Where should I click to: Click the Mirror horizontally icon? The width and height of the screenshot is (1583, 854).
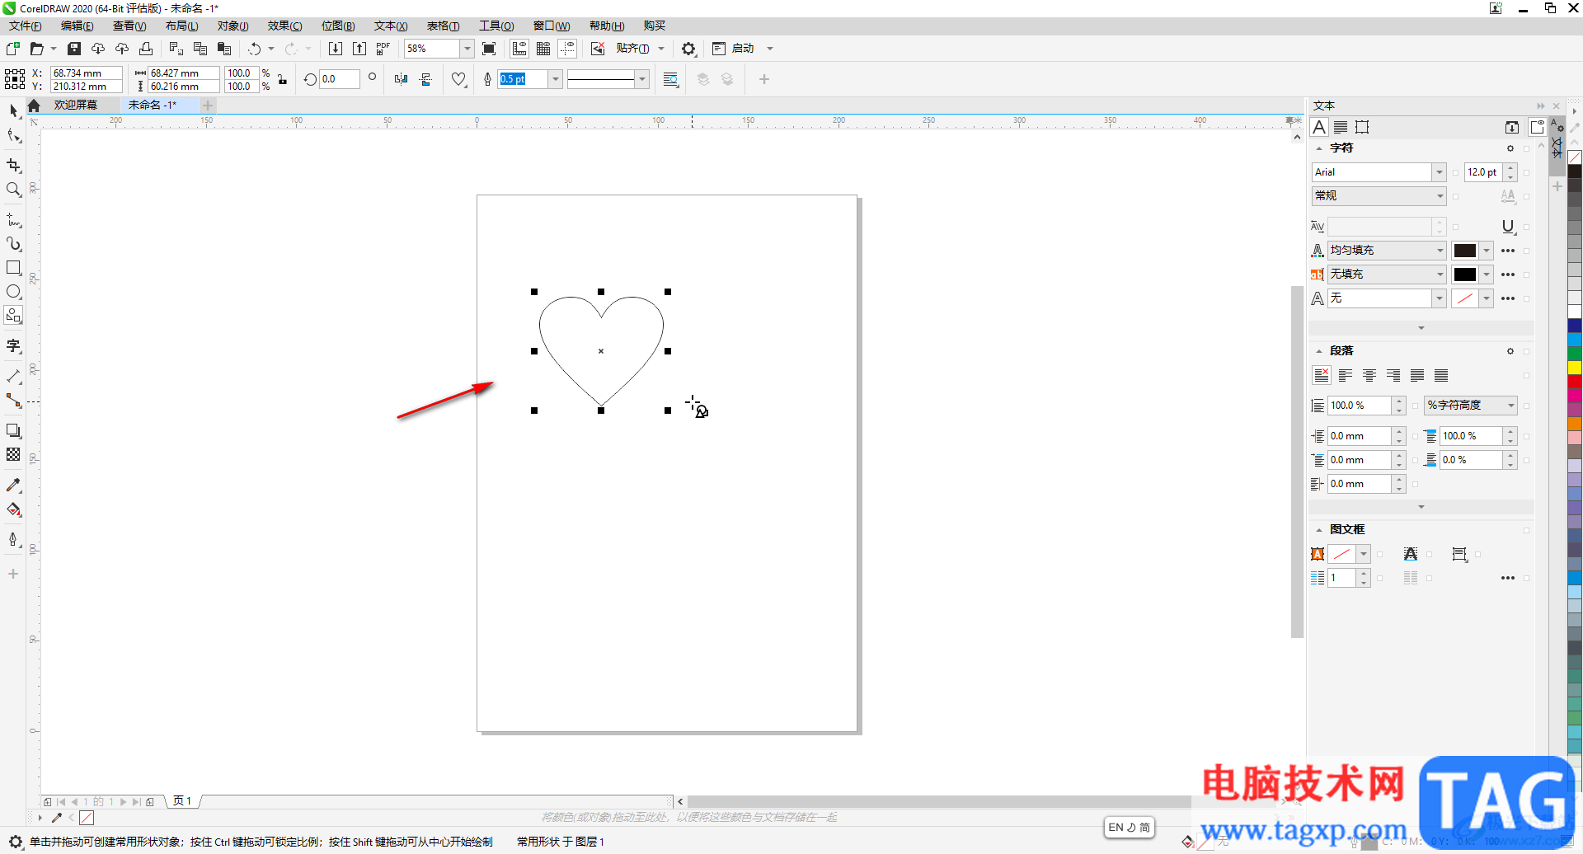(x=401, y=79)
